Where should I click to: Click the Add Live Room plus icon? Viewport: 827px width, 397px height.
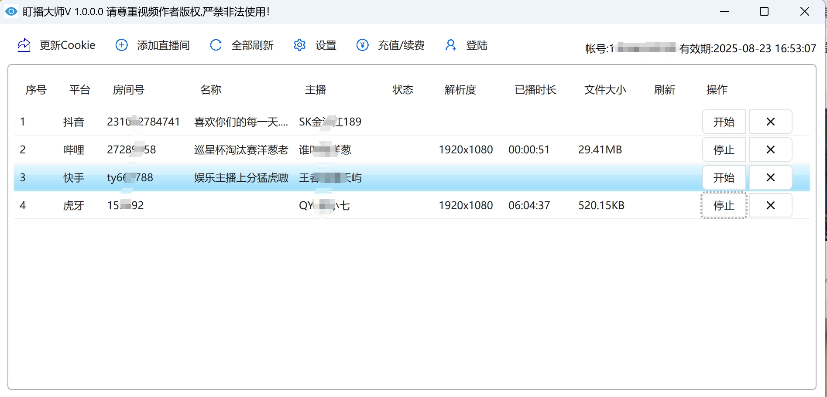121,45
